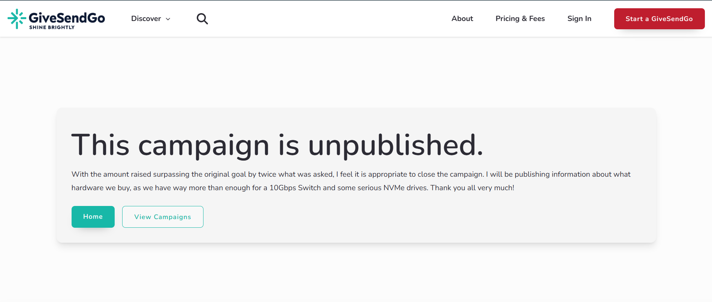Click the "This campaign is unpublished." heading
Screen dimensions: 712x302
(x=277, y=145)
